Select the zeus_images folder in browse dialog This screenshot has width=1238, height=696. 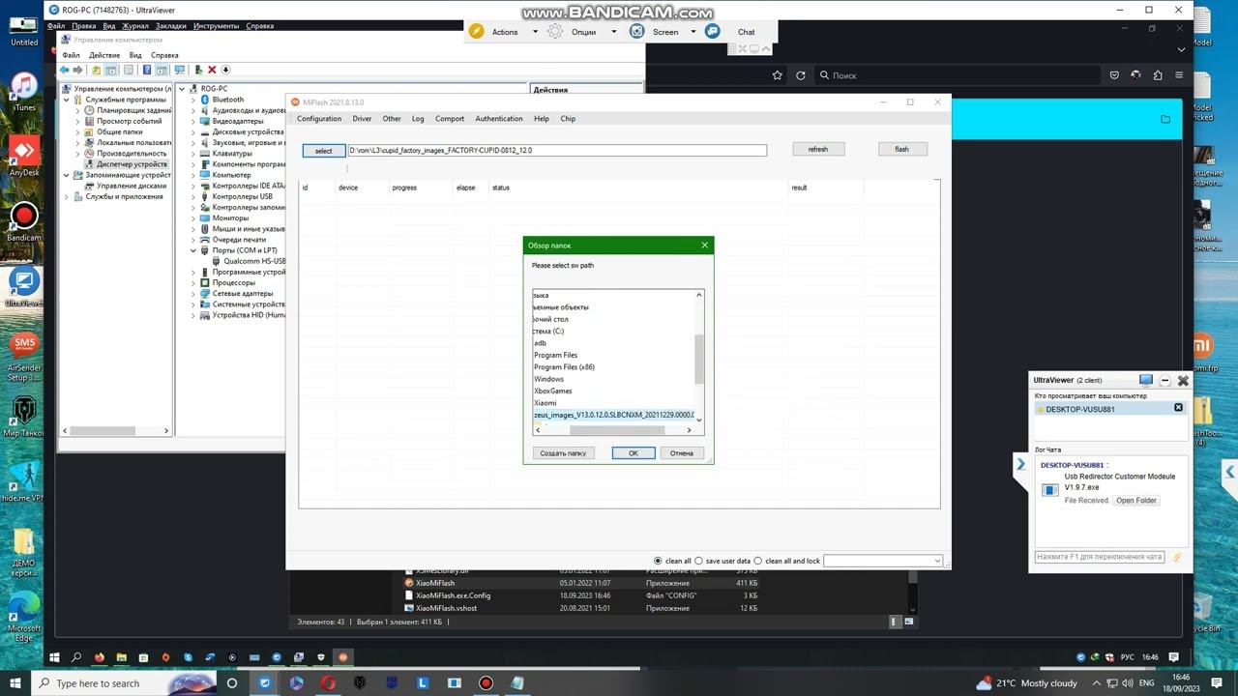click(614, 415)
